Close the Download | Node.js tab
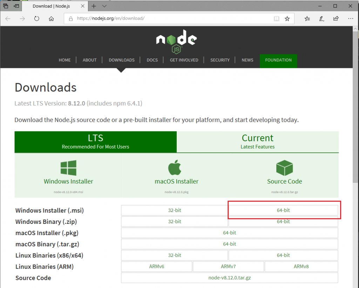This screenshot has width=359, height=288. tap(83, 6)
